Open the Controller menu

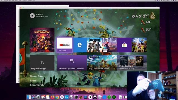[x=25, y=1]
